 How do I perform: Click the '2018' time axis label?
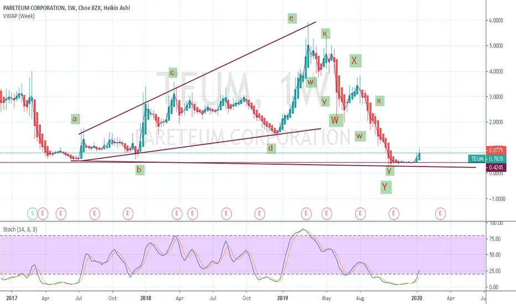pyautogui.click(x=146, y=298)
